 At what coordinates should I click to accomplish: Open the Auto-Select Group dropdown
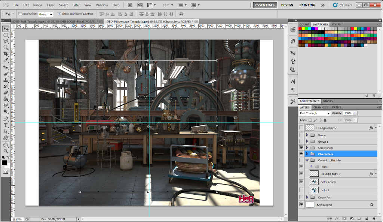[46, 14]
